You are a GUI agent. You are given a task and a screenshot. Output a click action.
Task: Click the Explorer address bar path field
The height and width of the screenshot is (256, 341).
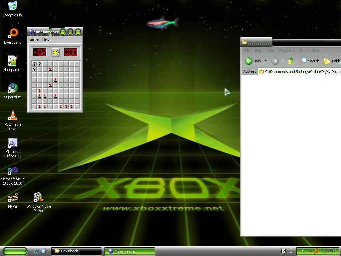point(299,71)
